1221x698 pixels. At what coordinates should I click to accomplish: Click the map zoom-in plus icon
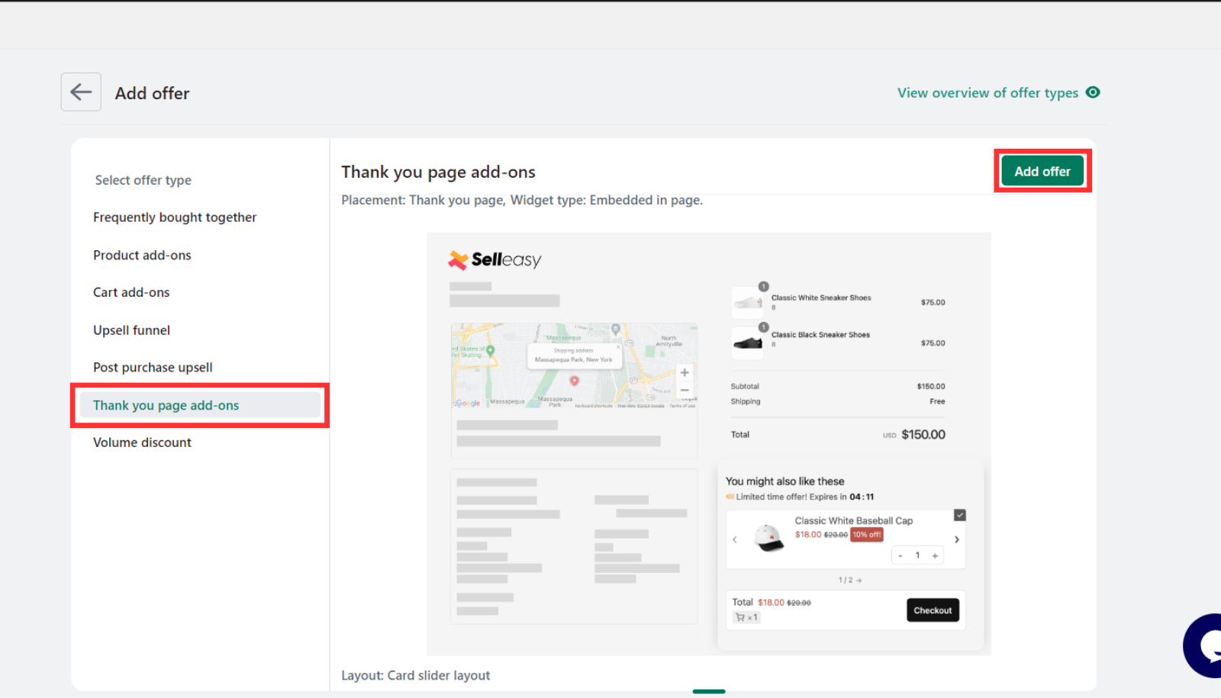pyautogui.click(x=684, y=372)
